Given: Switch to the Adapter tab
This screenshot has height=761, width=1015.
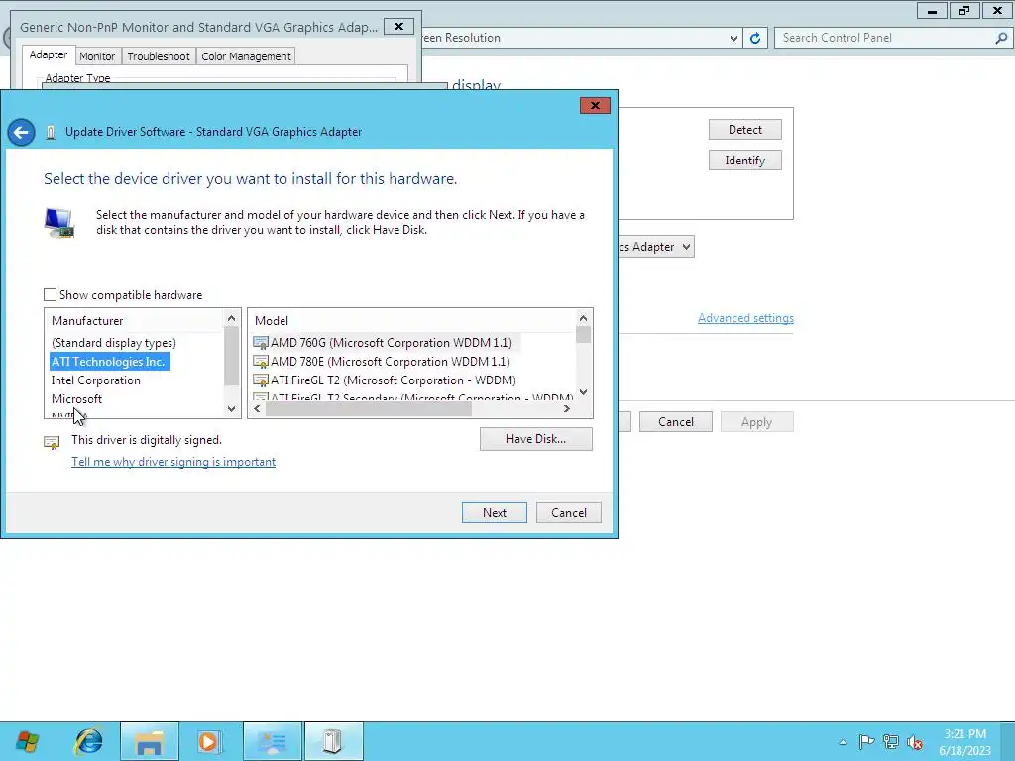Looking at the screenshot, I should point(48,55).
